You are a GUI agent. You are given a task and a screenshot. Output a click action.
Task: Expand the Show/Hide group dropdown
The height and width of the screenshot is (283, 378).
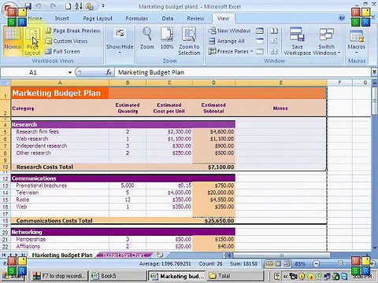[120, 42]
